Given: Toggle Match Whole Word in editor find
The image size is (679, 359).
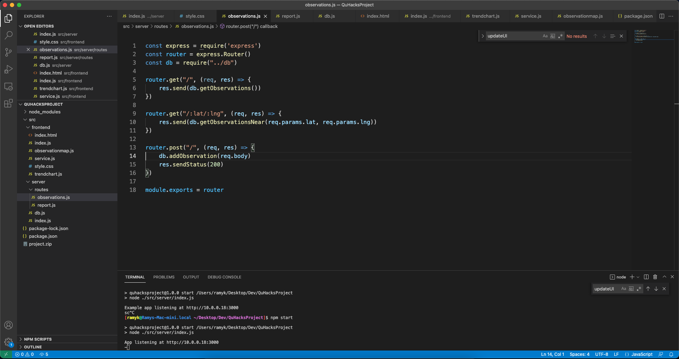Looking at the screenshot, I should click(x=553, y=36).
